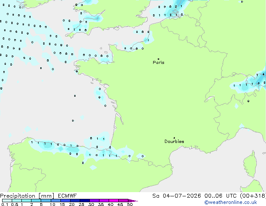
Task: Click the Dourbies city label
Action: tap(174, 141)
